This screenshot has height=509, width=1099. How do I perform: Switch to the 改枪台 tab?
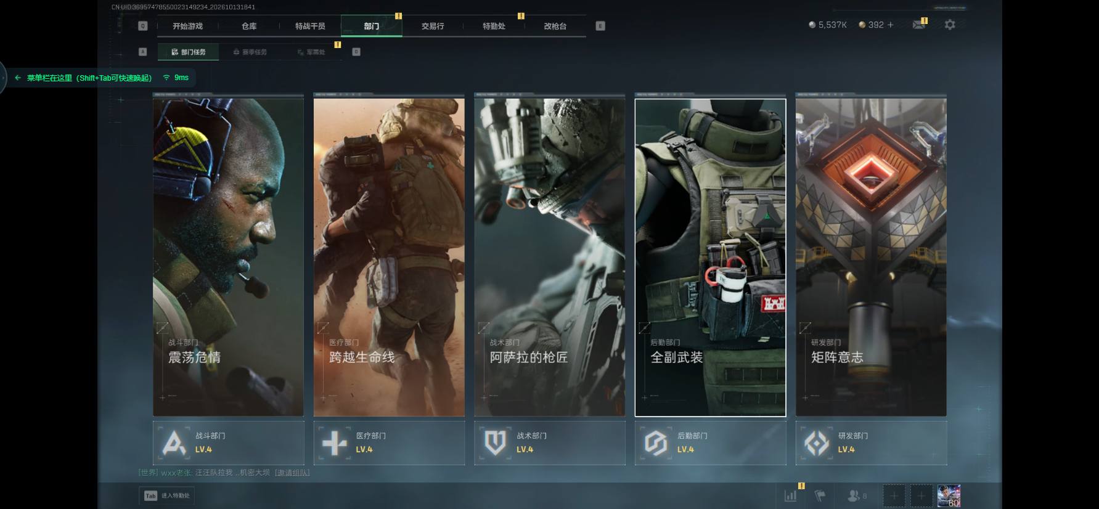pyautogui.click(x=555, y=26)
